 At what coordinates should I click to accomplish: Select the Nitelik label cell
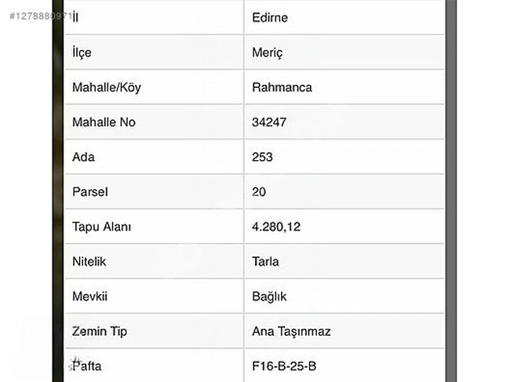(x=89, y=262)
